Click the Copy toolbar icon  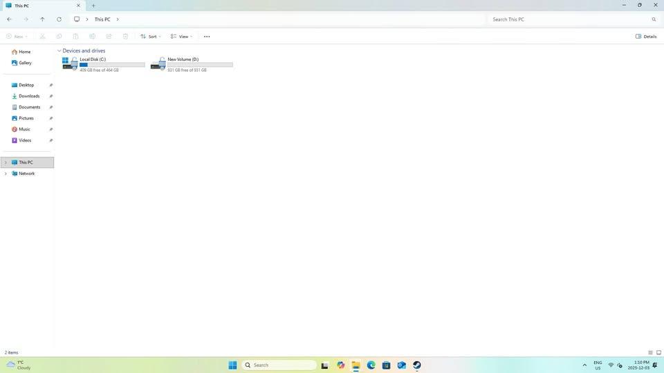pyautogui.click(x=59, y=37)
